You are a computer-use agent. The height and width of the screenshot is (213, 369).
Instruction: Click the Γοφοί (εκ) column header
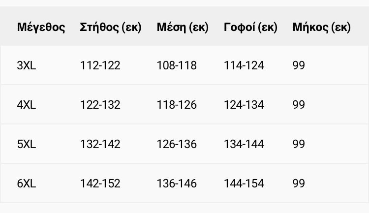click(250, 27)
